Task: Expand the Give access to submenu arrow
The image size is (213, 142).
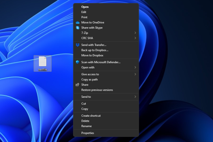Action: click(135, 74)
